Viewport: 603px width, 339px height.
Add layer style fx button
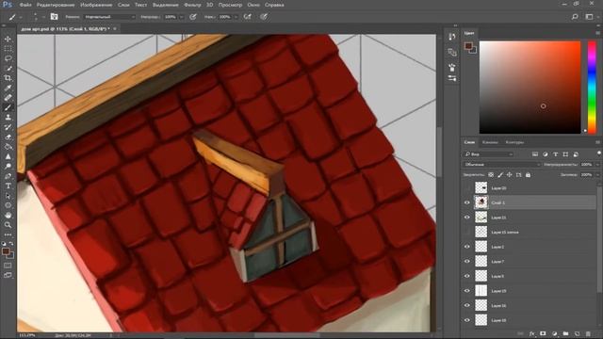click(x=531, y=333)
